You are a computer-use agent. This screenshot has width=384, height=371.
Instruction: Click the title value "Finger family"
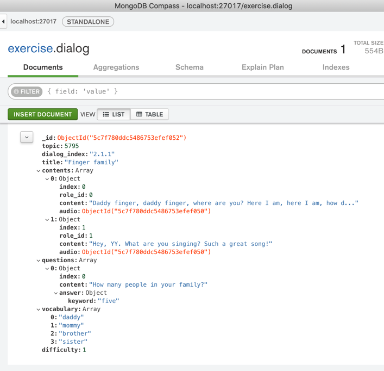[91, 162]
